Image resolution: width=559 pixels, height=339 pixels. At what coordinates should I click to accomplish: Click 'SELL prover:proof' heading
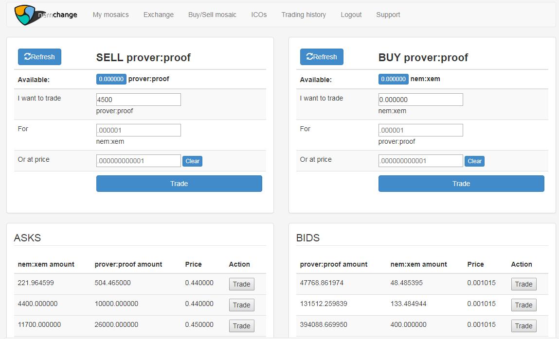(x=144, y=57)
